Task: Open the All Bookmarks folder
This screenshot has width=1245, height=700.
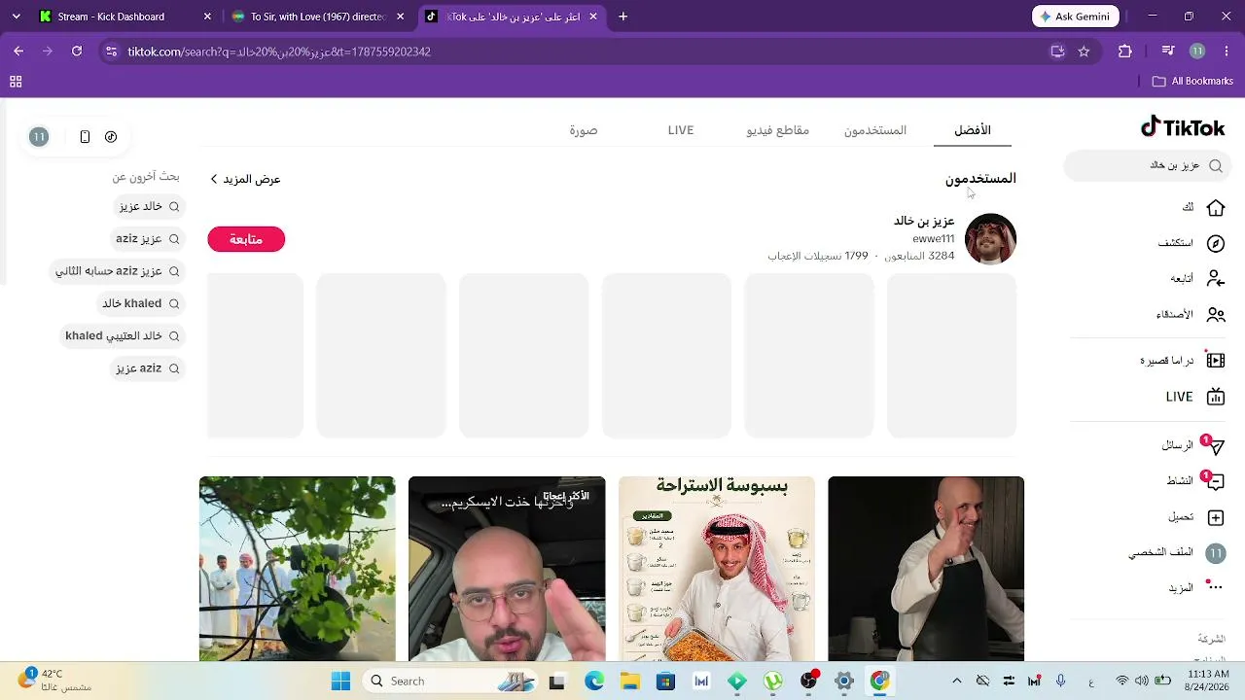Action: (1192, 82)
